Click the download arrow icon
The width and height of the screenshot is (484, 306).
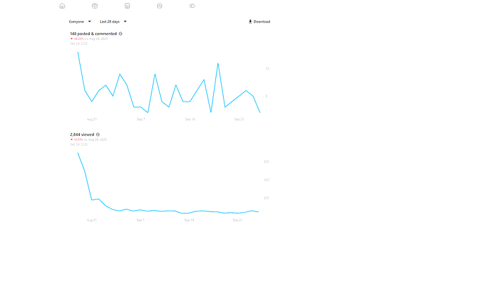pyautogui.click(x=250, y=22)
